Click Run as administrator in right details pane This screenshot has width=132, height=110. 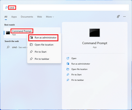81,64
